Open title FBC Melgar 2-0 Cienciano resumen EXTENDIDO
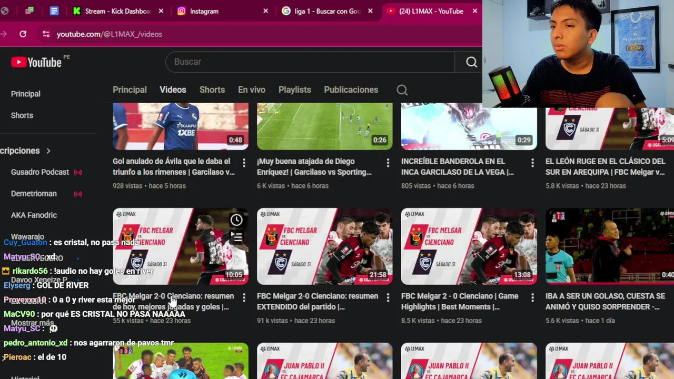 [x=318, y=301]
